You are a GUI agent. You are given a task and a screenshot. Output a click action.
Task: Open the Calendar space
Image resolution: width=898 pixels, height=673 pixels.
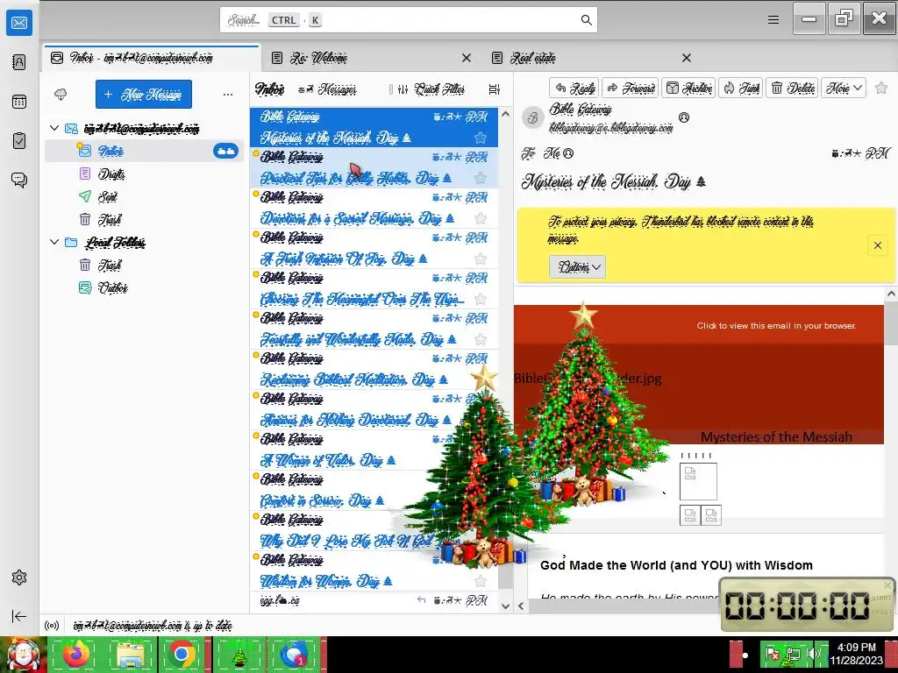pos(19,102)
